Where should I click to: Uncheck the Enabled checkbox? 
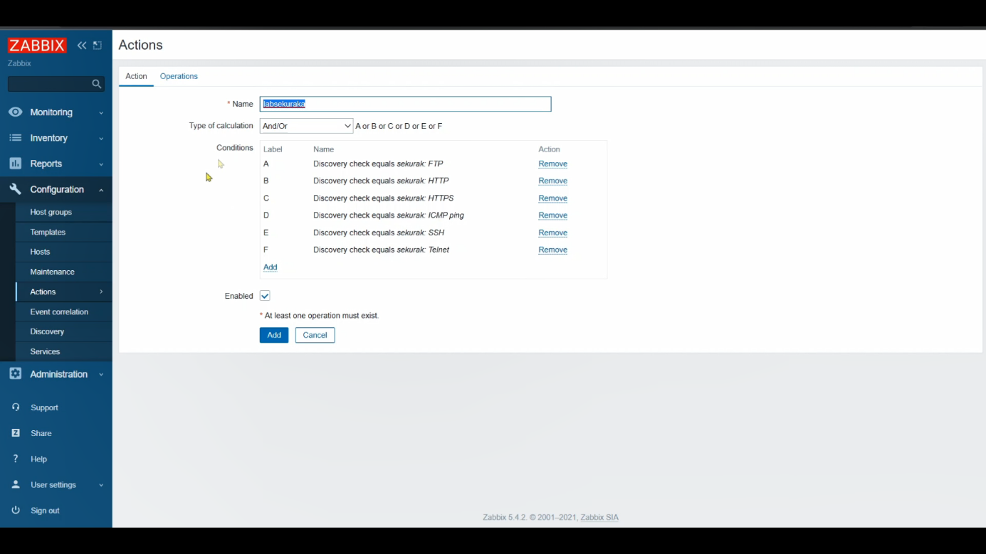[265, 296]
